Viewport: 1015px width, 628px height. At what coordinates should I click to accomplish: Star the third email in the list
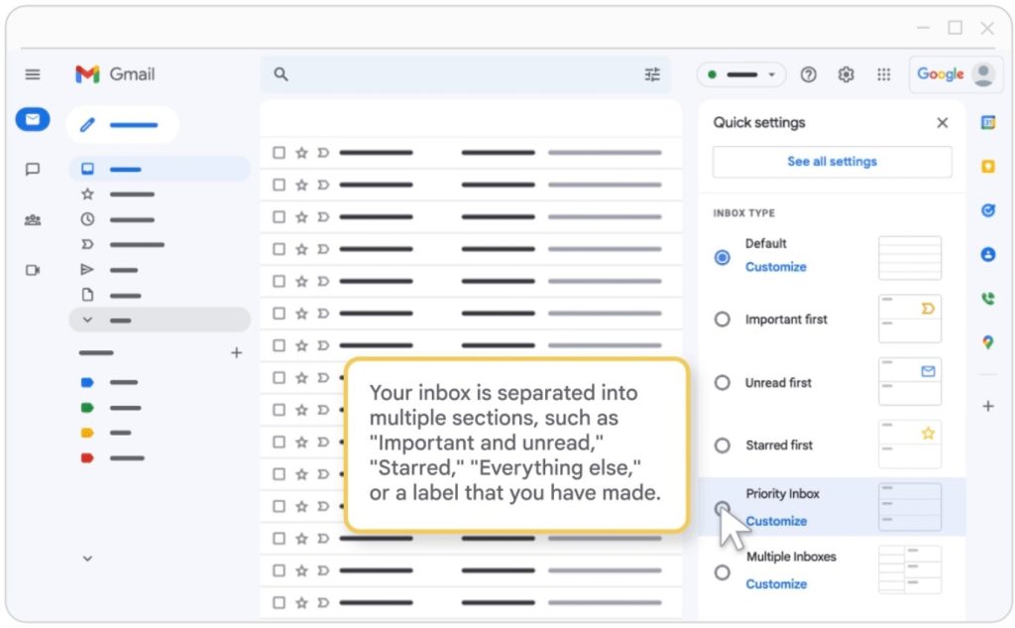click(301, 216)
